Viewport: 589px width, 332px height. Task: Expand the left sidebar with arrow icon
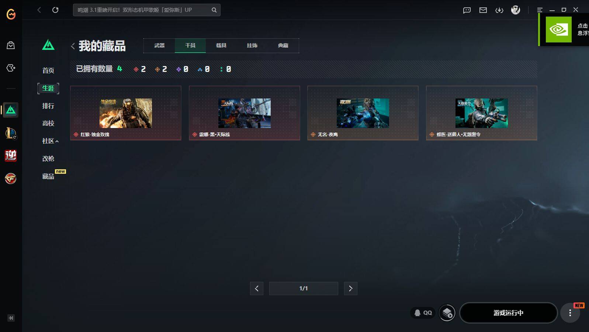[11, 318]
